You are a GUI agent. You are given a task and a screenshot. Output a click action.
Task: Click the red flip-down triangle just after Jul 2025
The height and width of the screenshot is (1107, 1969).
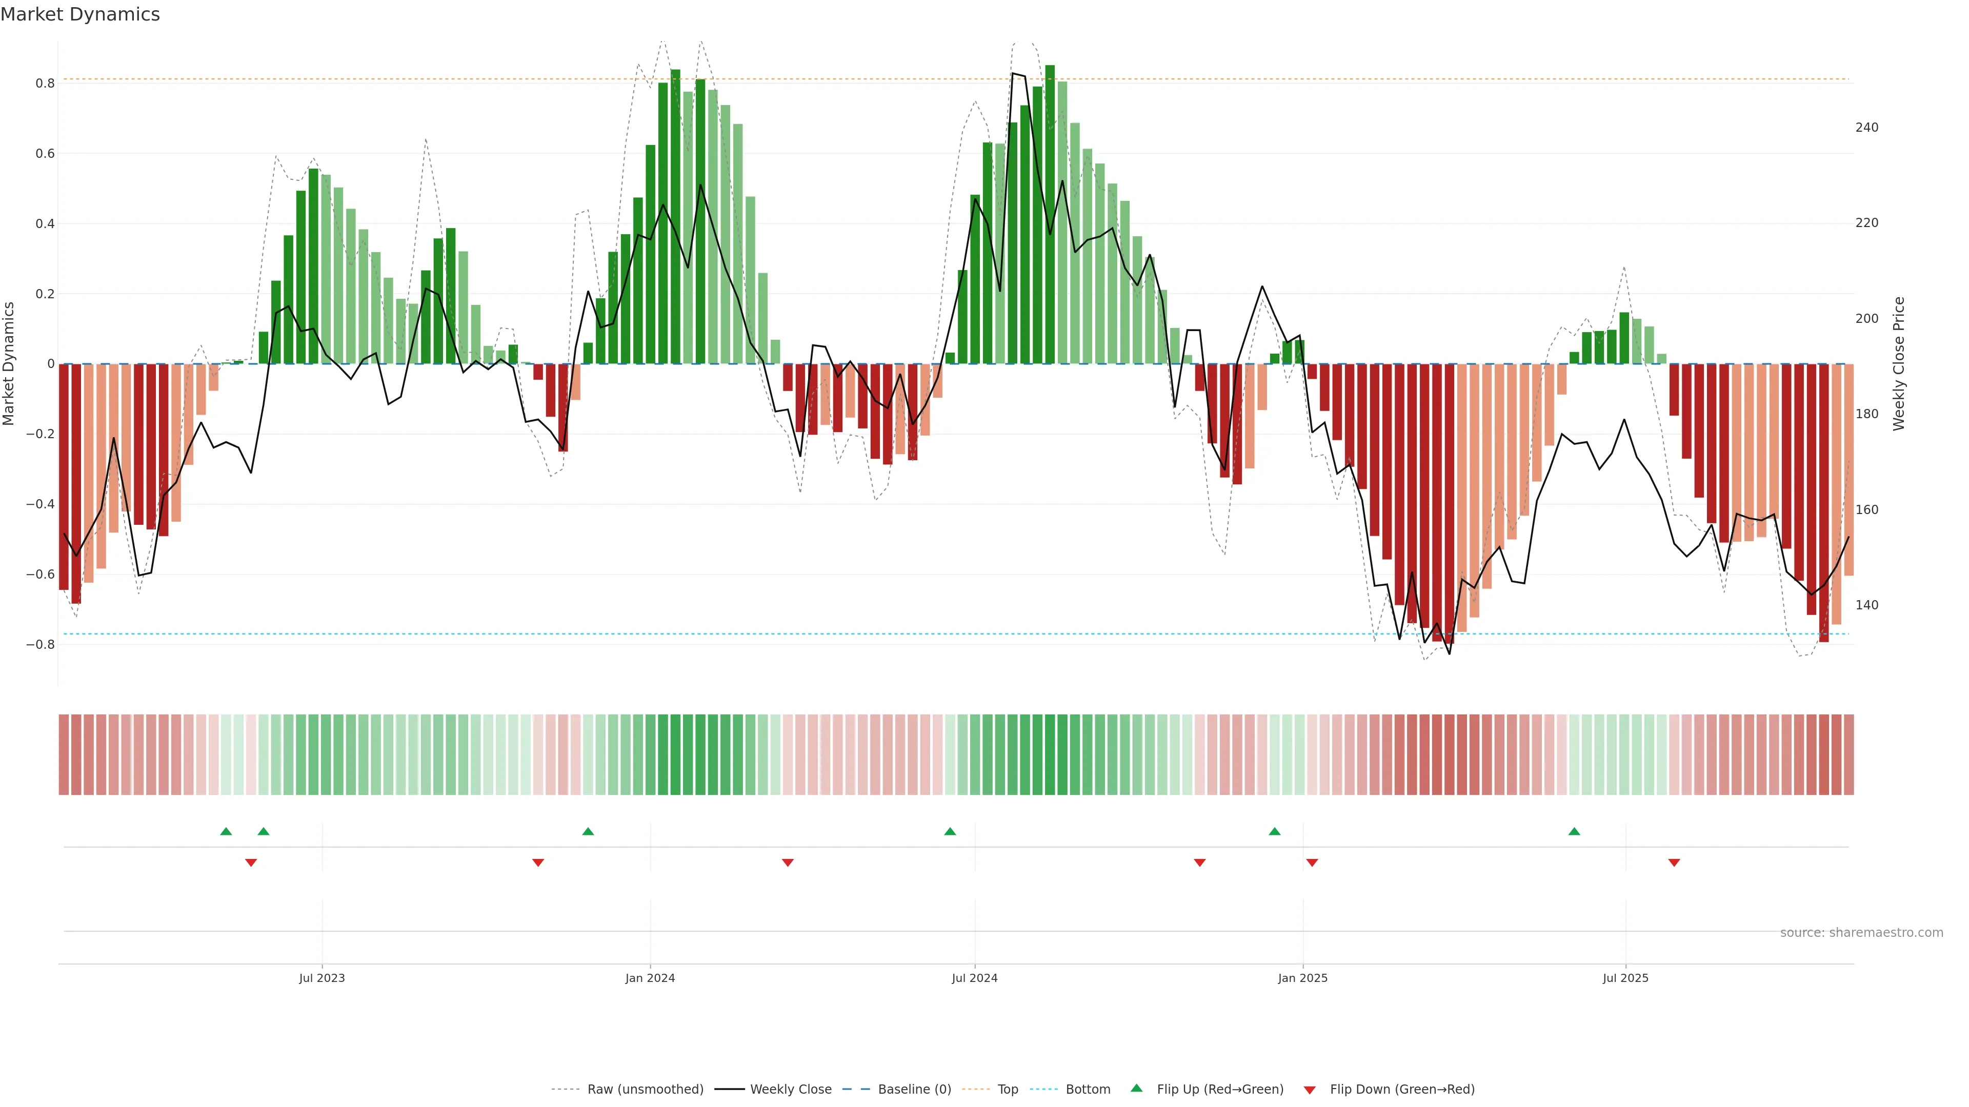1674,863
